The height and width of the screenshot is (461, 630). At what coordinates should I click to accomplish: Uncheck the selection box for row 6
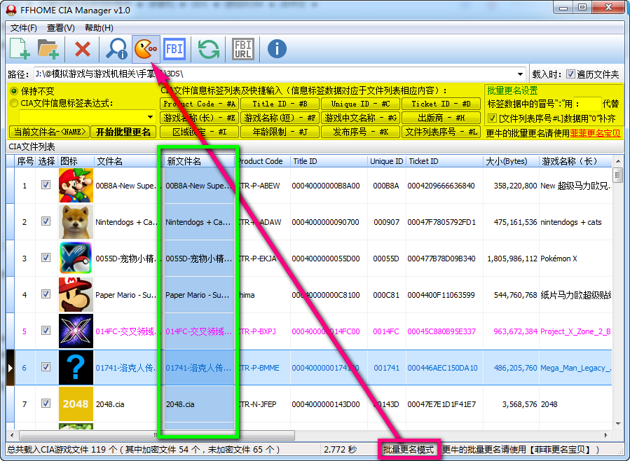tap(46, 366)
